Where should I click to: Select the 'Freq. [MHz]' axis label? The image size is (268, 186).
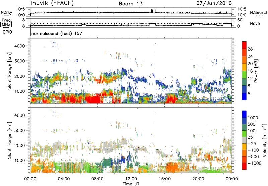pos(6,23)
